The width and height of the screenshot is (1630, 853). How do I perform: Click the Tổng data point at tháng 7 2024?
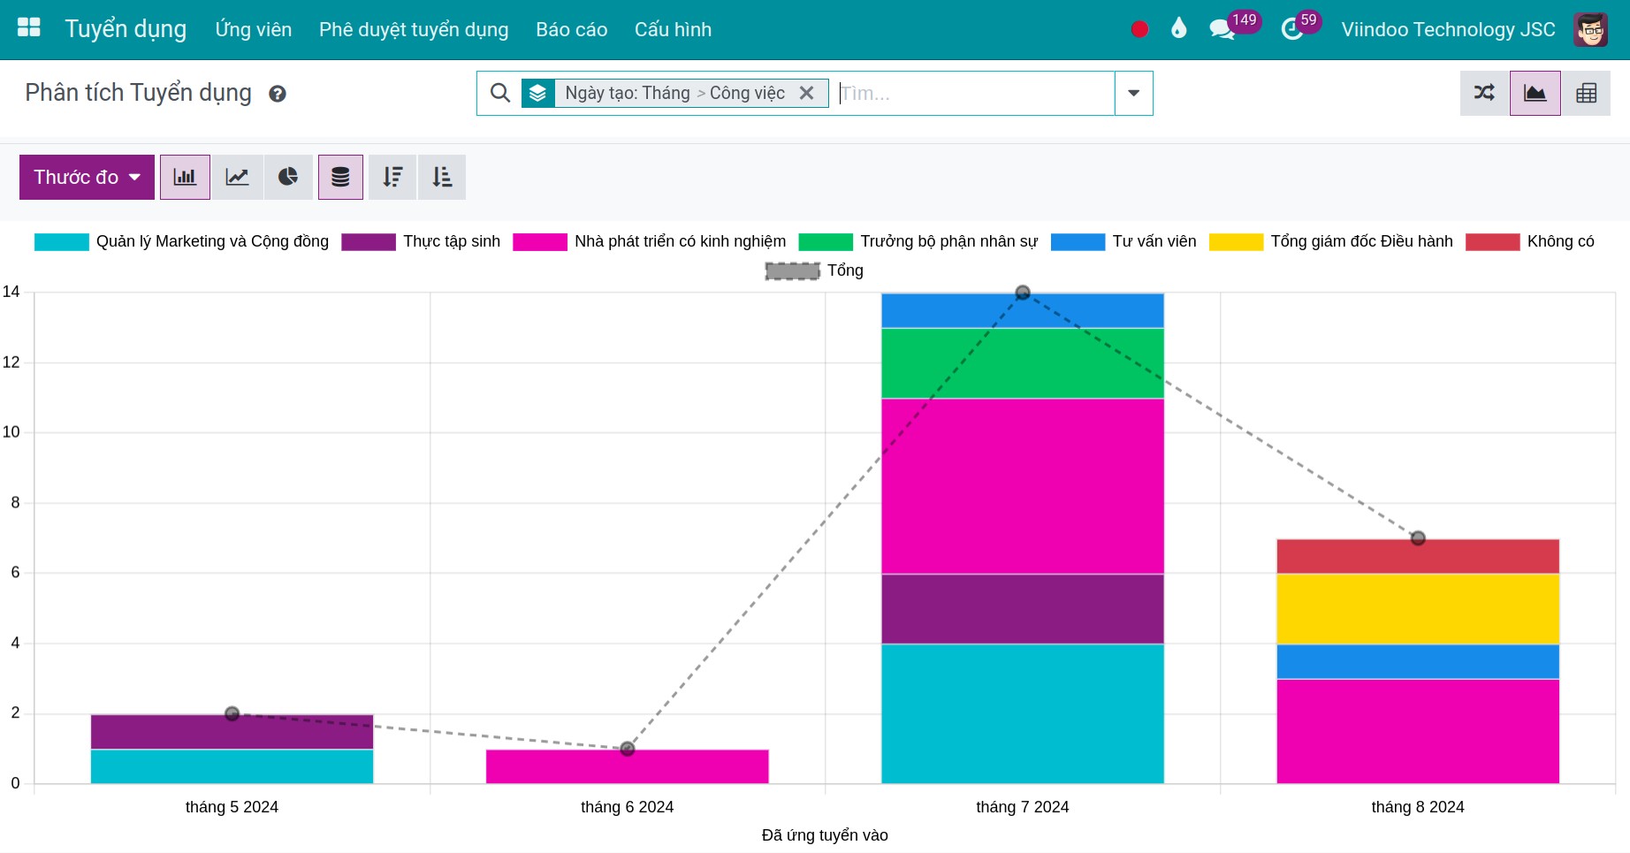tap(1023, 293)
